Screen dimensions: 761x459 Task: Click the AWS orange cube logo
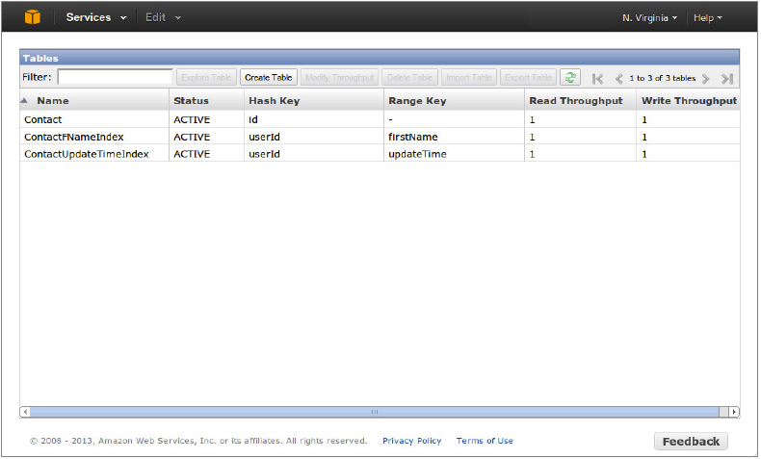coord(33,17)
